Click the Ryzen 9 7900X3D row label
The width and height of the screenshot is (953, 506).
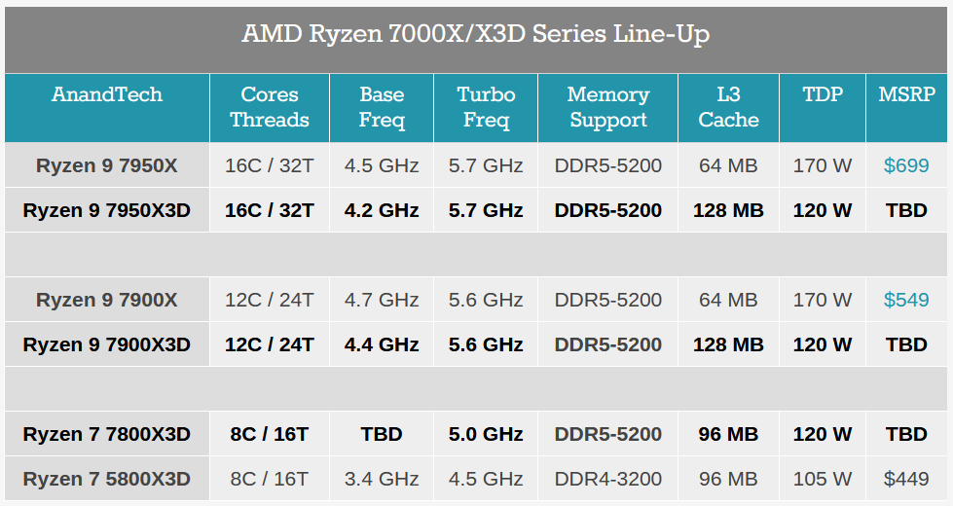coord(107,344)
